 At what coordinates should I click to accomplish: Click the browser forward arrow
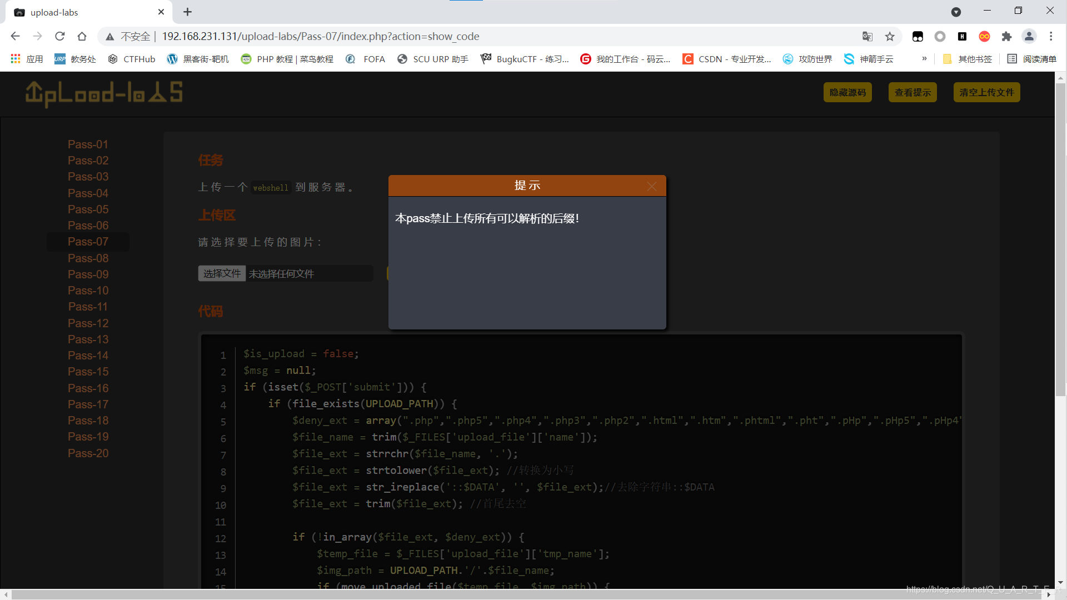click(x=37, y=36)
